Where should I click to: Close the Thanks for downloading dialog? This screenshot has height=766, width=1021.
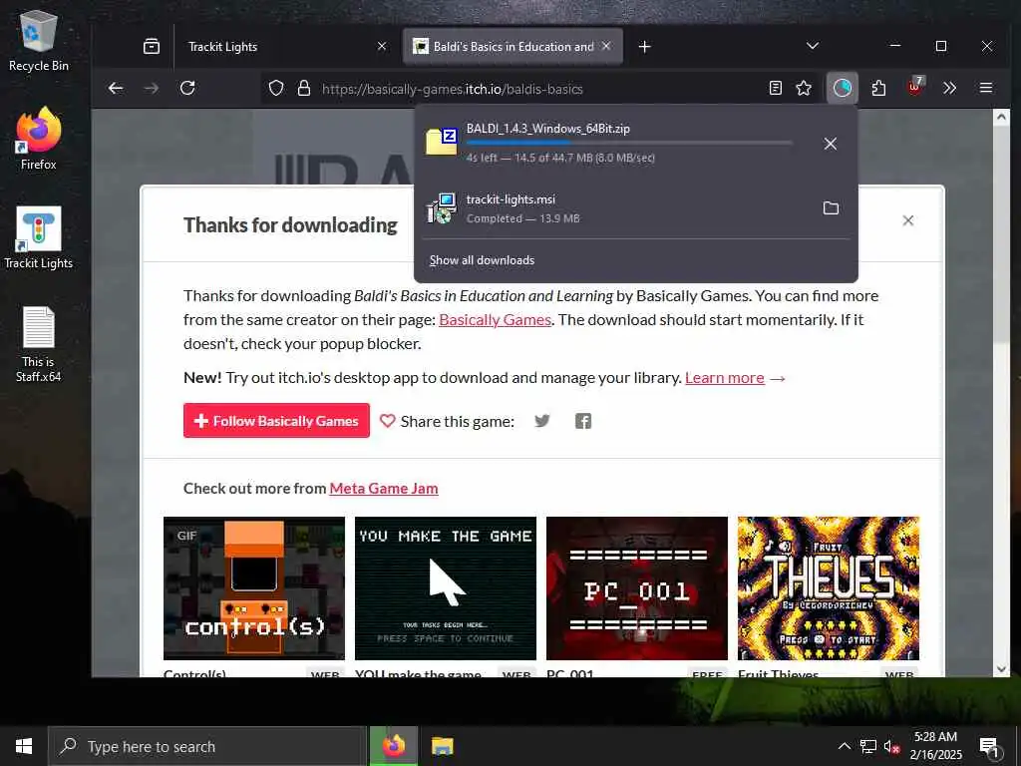[x=907, y=220]
